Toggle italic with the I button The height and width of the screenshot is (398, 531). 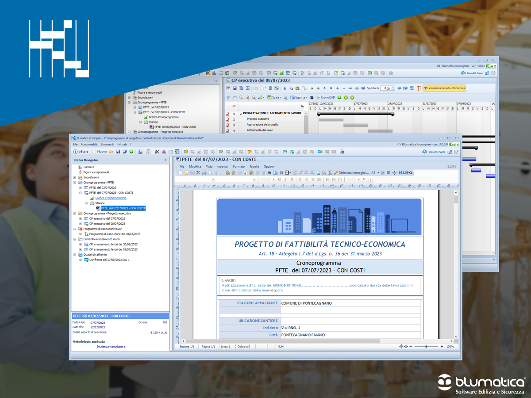point(285,180)
